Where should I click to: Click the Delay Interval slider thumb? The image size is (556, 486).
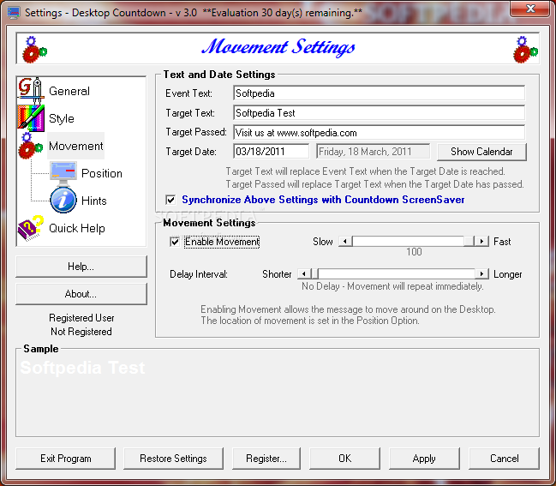point(314,274)
